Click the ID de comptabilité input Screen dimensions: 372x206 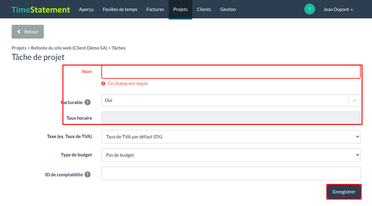click(x=231, y=173)
